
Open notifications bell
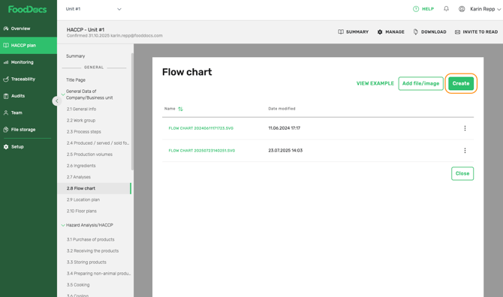tap(446, 9)
